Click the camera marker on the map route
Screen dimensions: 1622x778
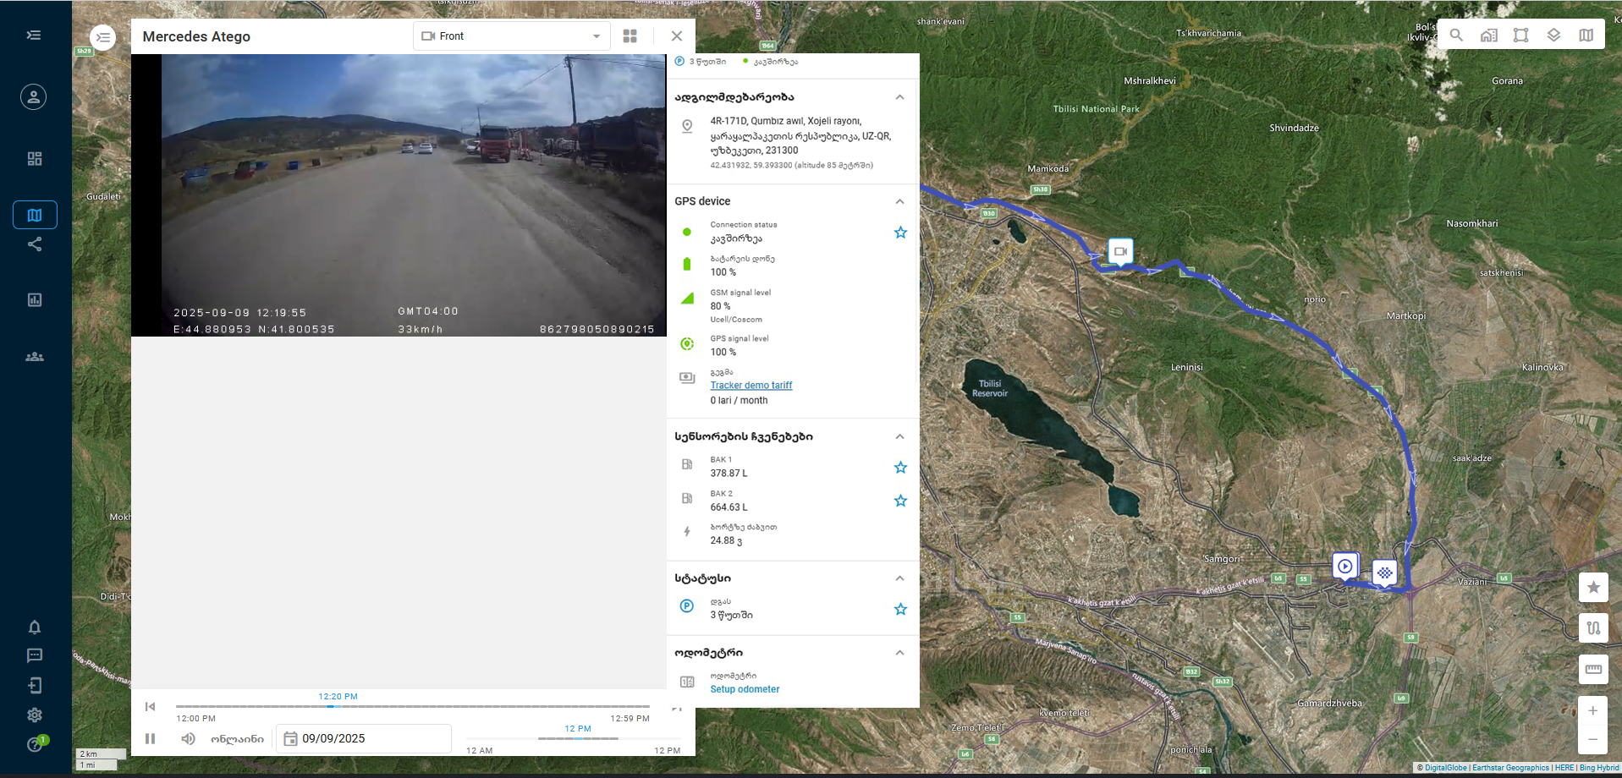point(1120,251)
